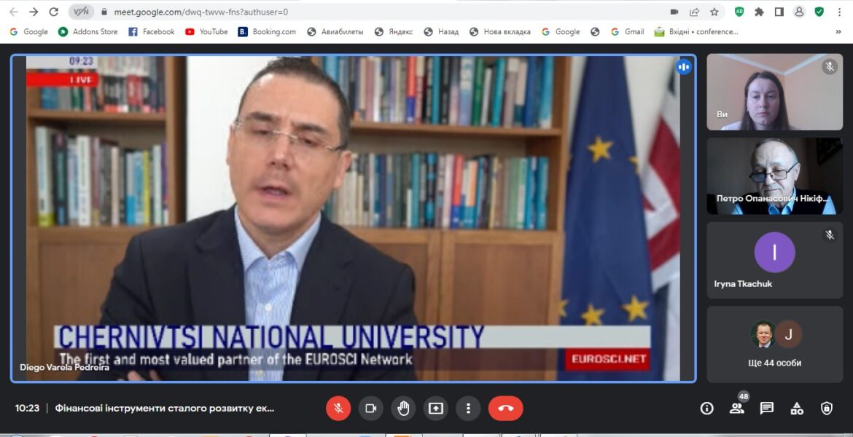
Task: Toggle the camera on or off
Action: (371, 408)
